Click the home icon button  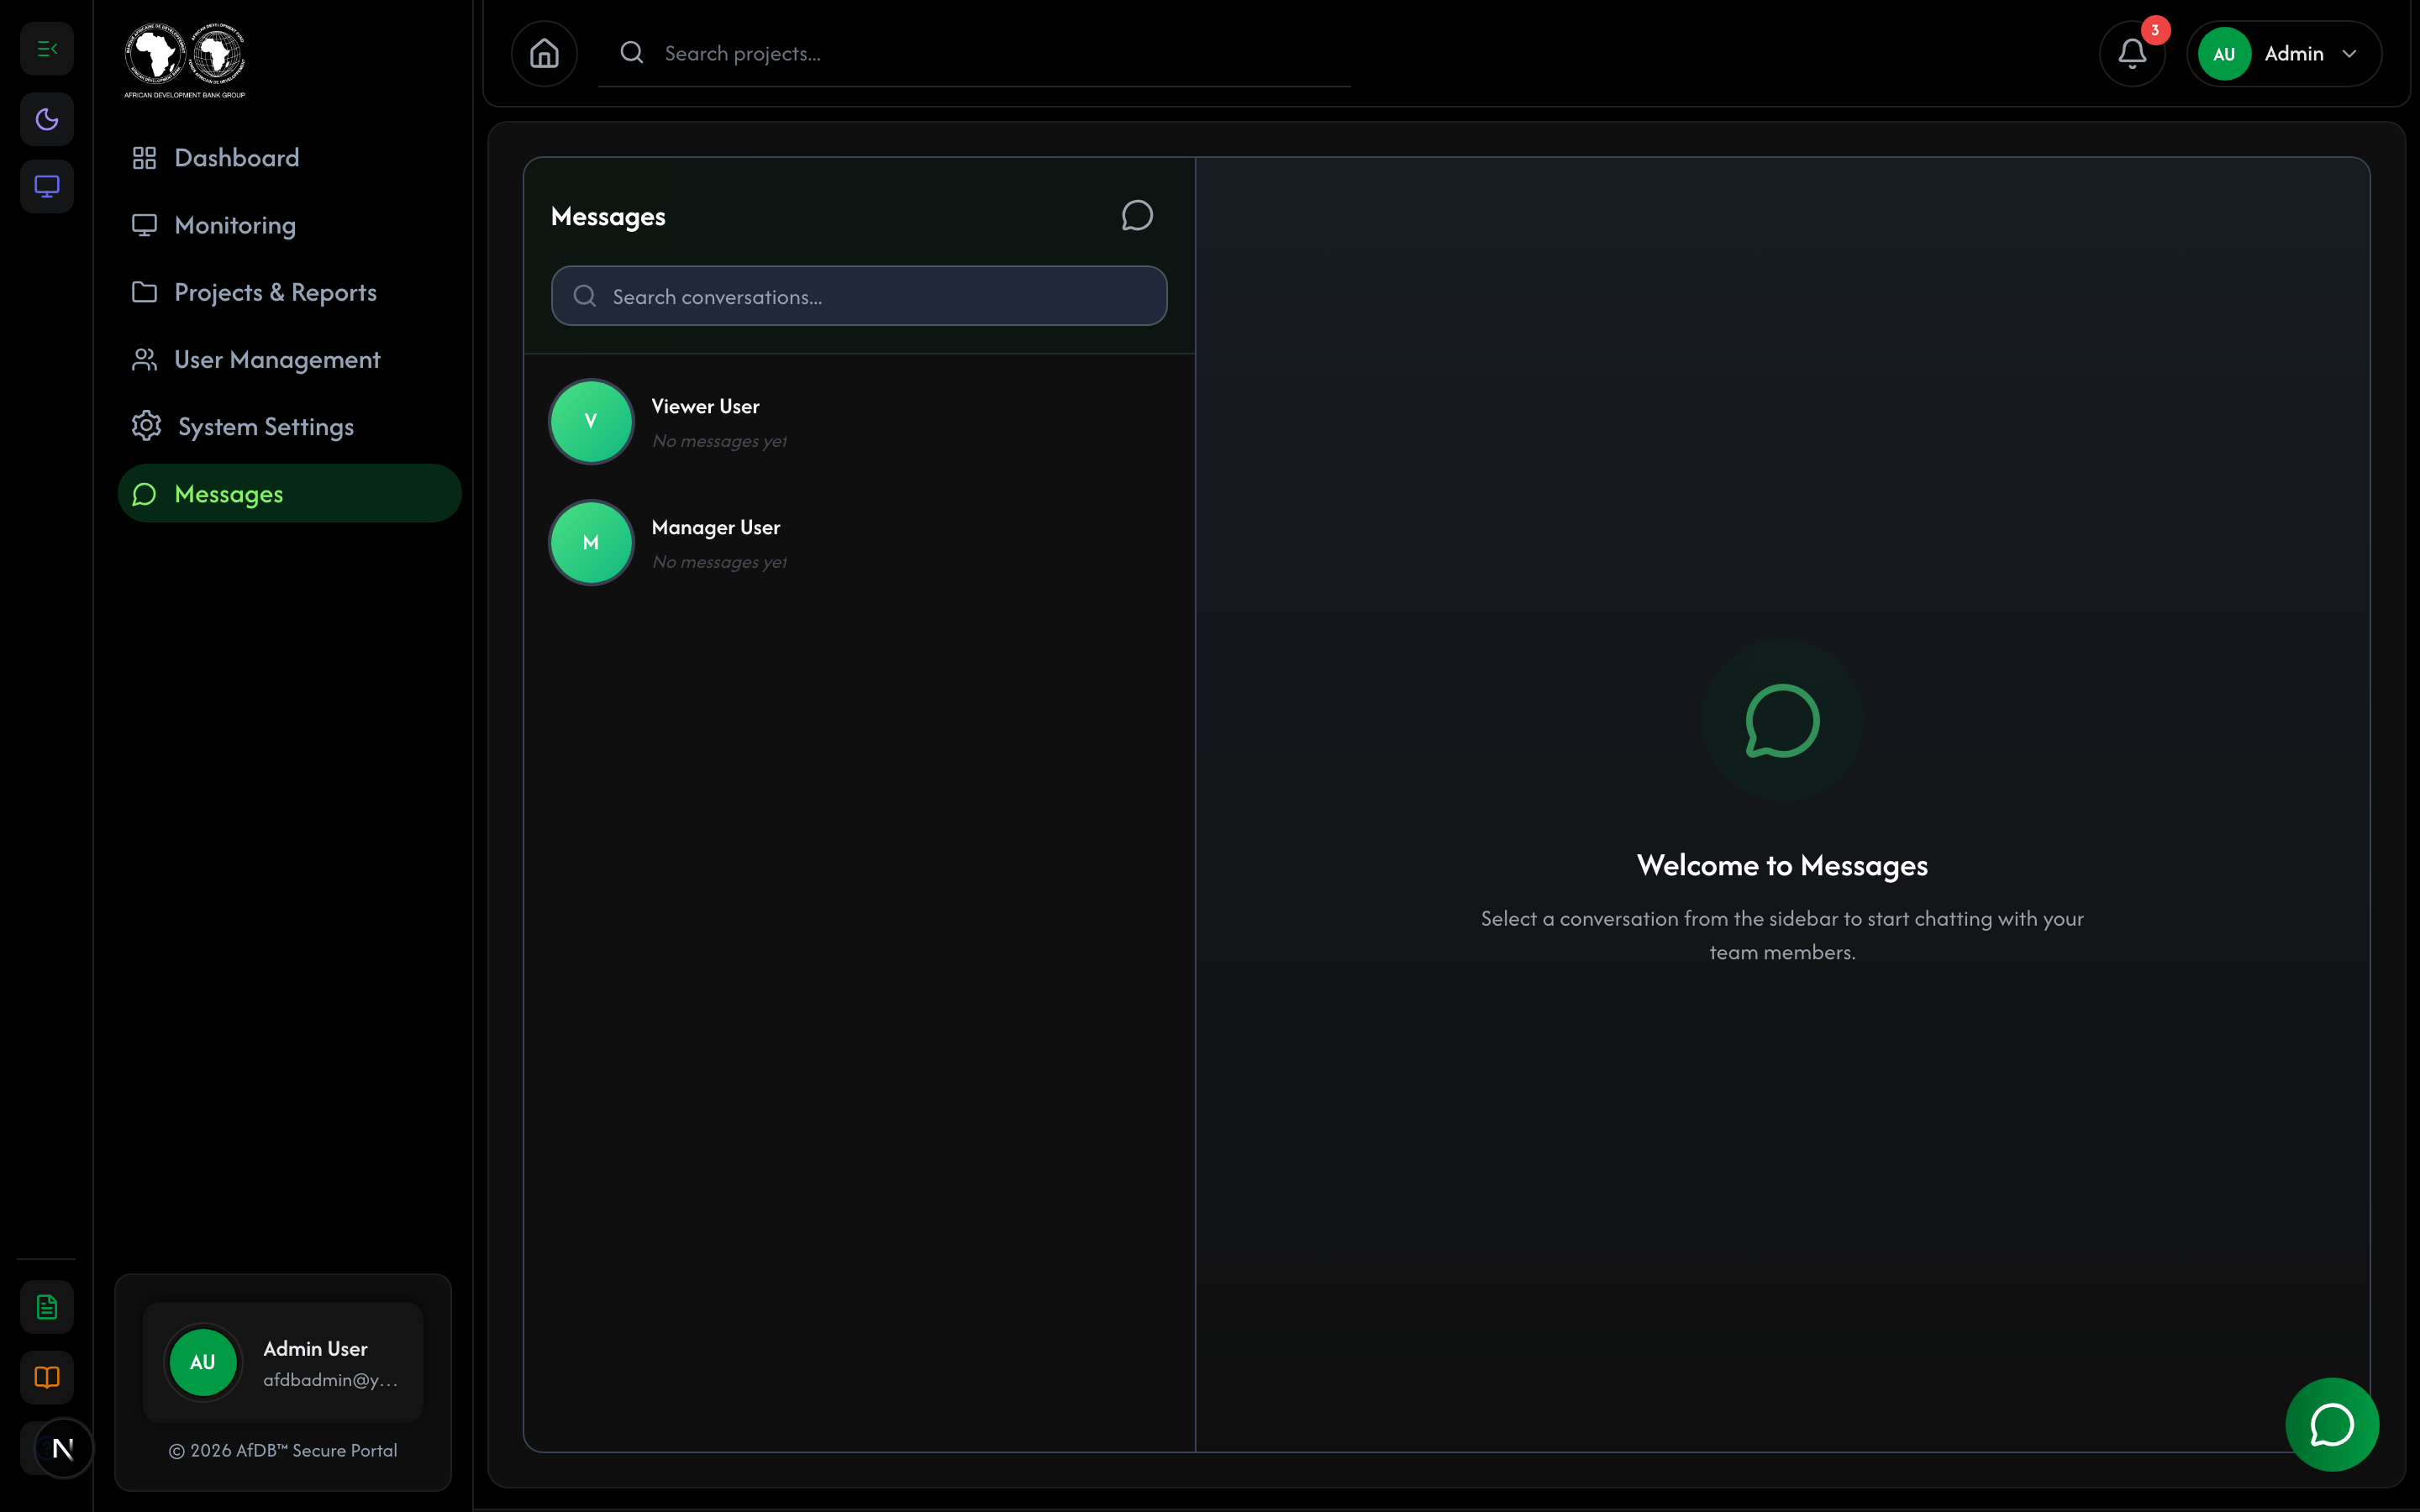544,53
